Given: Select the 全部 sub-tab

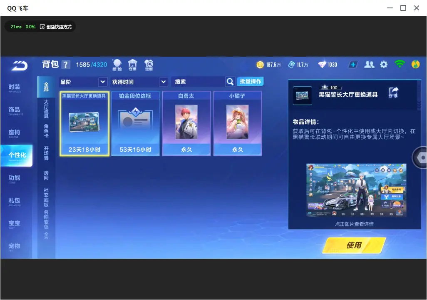Looking at the screenshot, I should point(46,87).
